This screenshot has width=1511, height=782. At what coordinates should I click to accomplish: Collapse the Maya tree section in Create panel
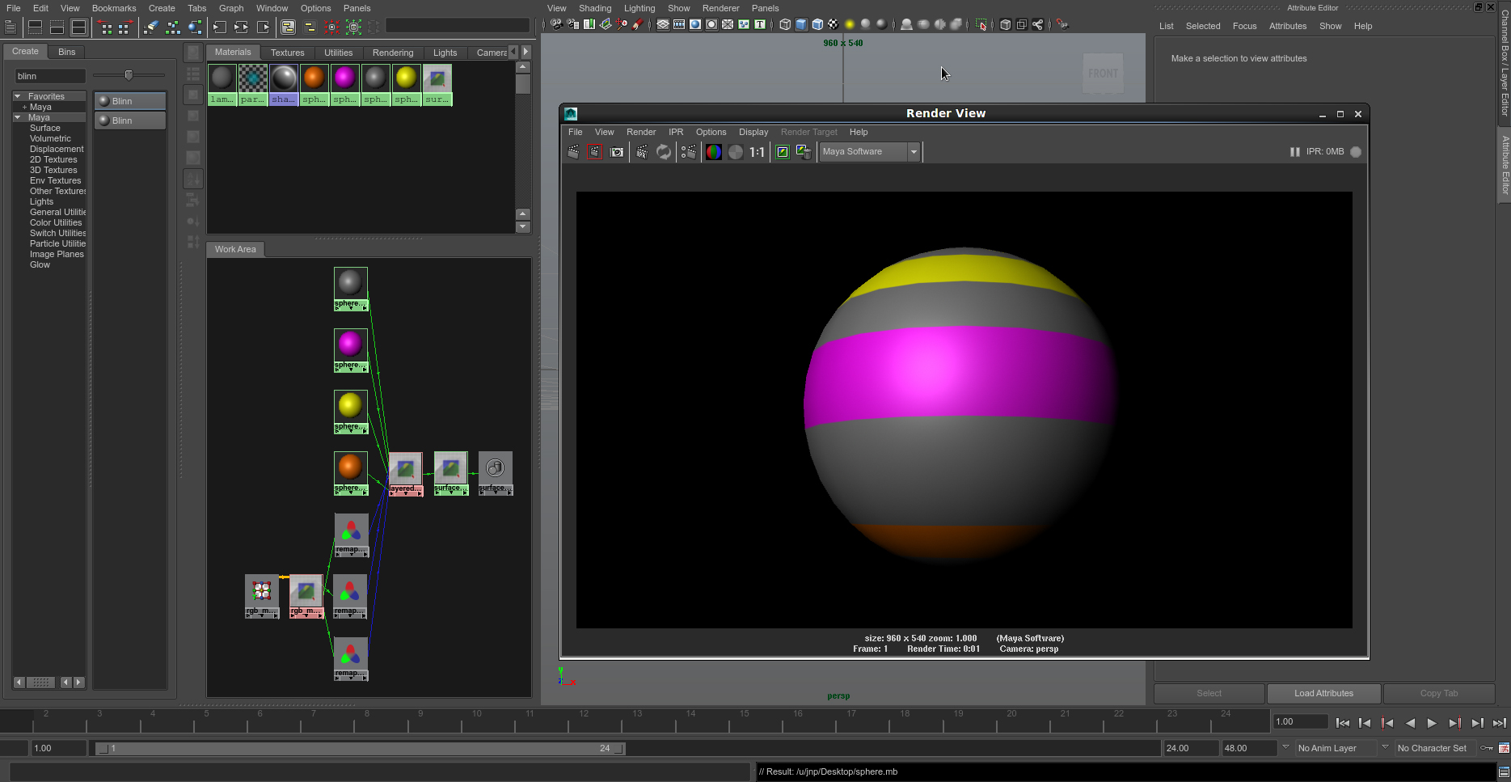point(18,117)
